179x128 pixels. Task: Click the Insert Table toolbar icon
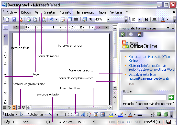coord(70,19)
